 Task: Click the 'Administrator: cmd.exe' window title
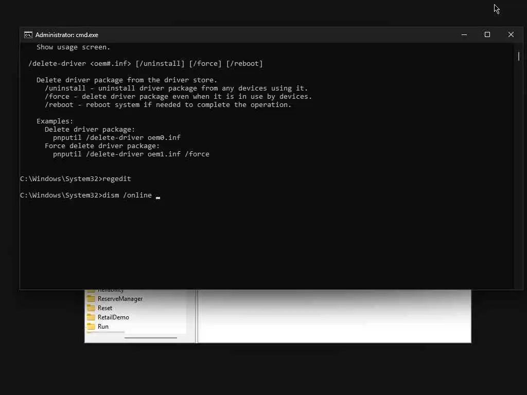tap(67, 35)
